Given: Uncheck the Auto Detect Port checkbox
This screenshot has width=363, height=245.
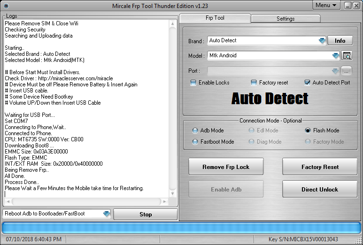Looking at the screenshot, I should [x=307, y=83].
